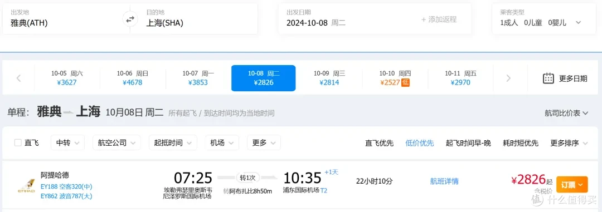The height and width of the screenshot is (212, 602).
Task: Click the 订票 book button
Action: tap(572, 185)
